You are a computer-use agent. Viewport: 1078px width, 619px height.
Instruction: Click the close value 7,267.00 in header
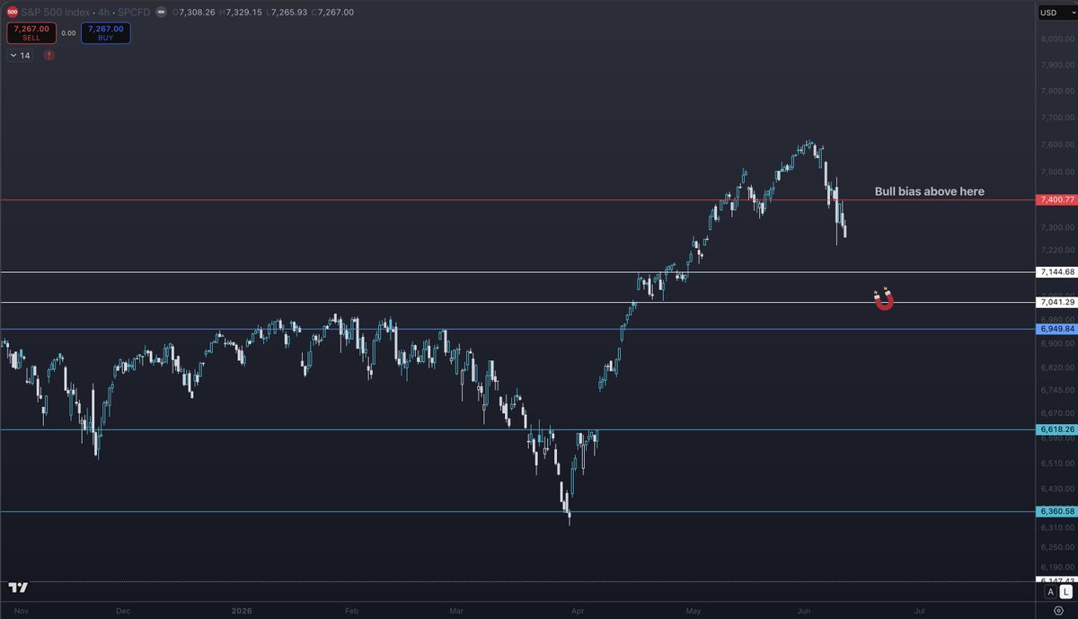(x=336, y=13)
